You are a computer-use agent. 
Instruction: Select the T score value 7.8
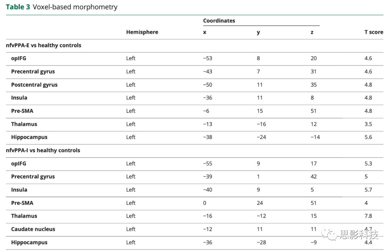368,216
